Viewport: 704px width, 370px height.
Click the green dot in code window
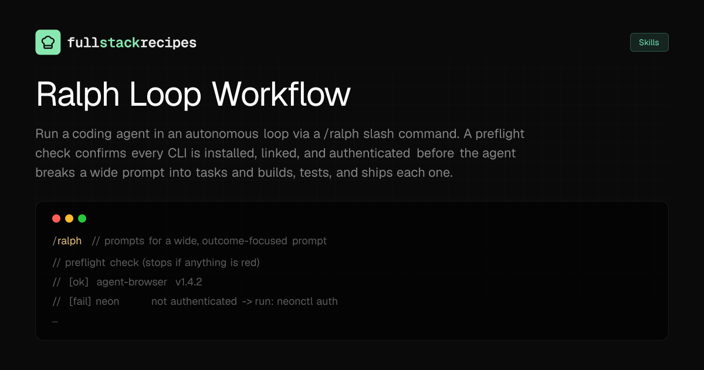coord(82,218)
